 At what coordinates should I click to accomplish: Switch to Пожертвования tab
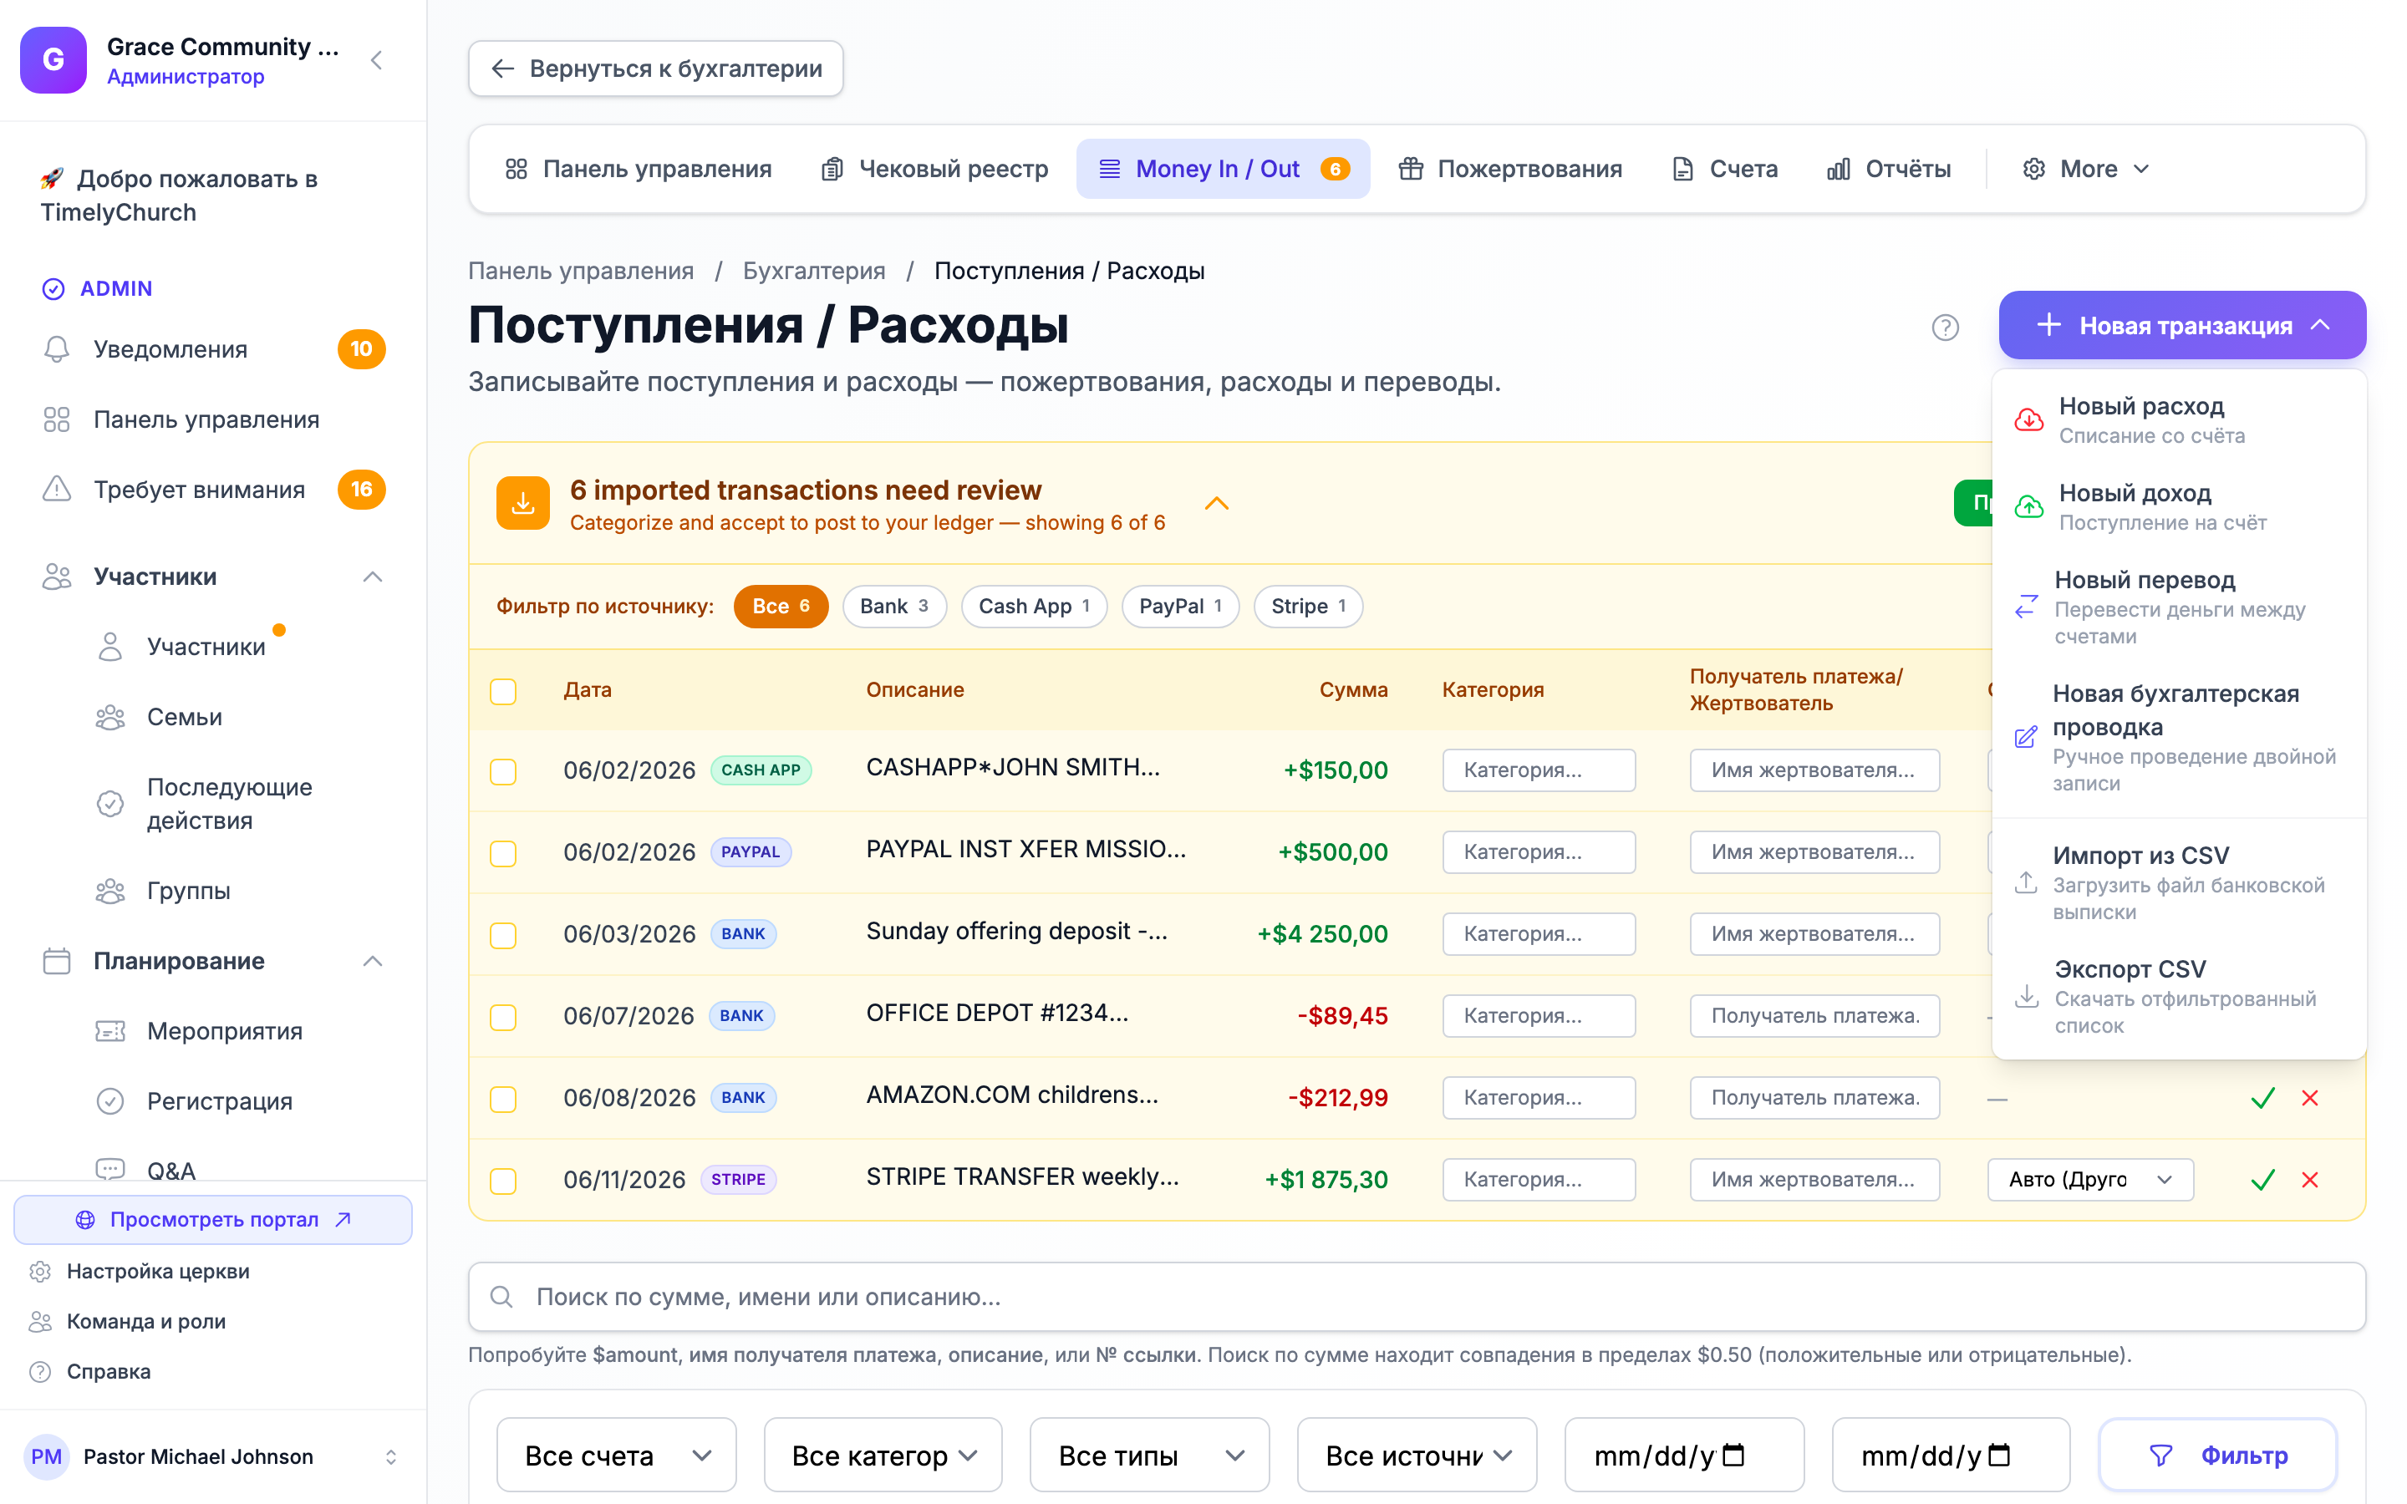(x=1510, y=169)
